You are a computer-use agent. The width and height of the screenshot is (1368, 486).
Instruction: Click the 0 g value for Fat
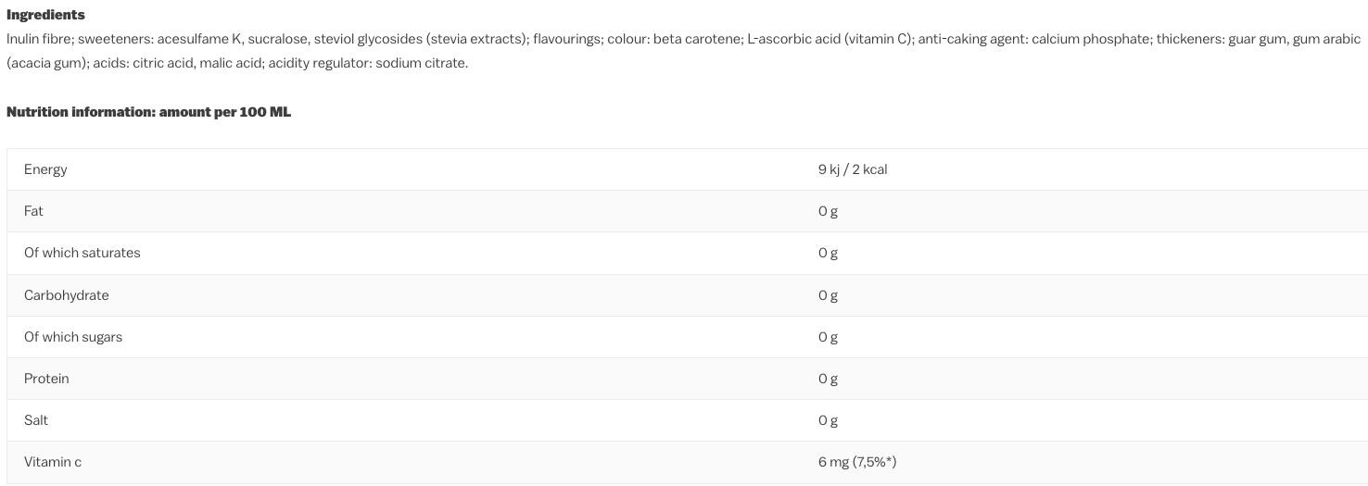point(828,211)
